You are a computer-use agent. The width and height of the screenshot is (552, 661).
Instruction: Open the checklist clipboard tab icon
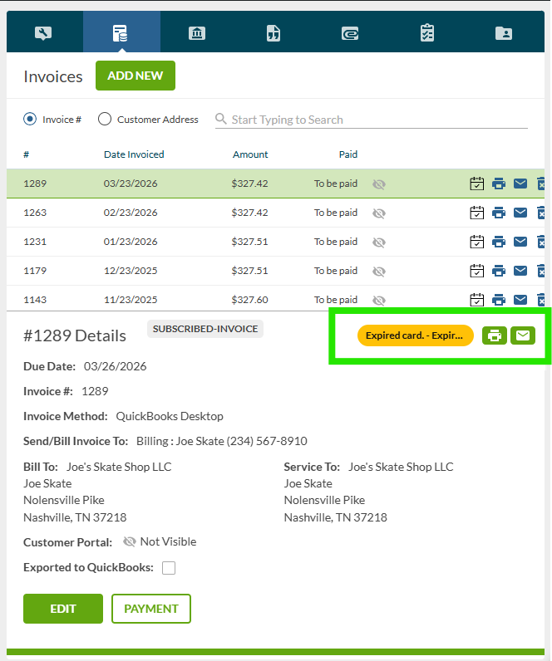coord(427,33)
